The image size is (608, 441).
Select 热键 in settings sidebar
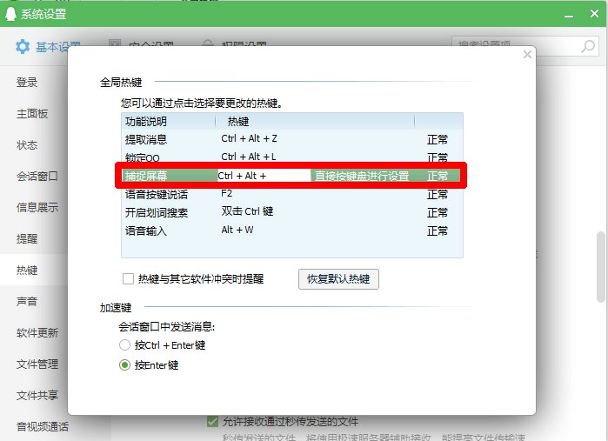[27, 270]
